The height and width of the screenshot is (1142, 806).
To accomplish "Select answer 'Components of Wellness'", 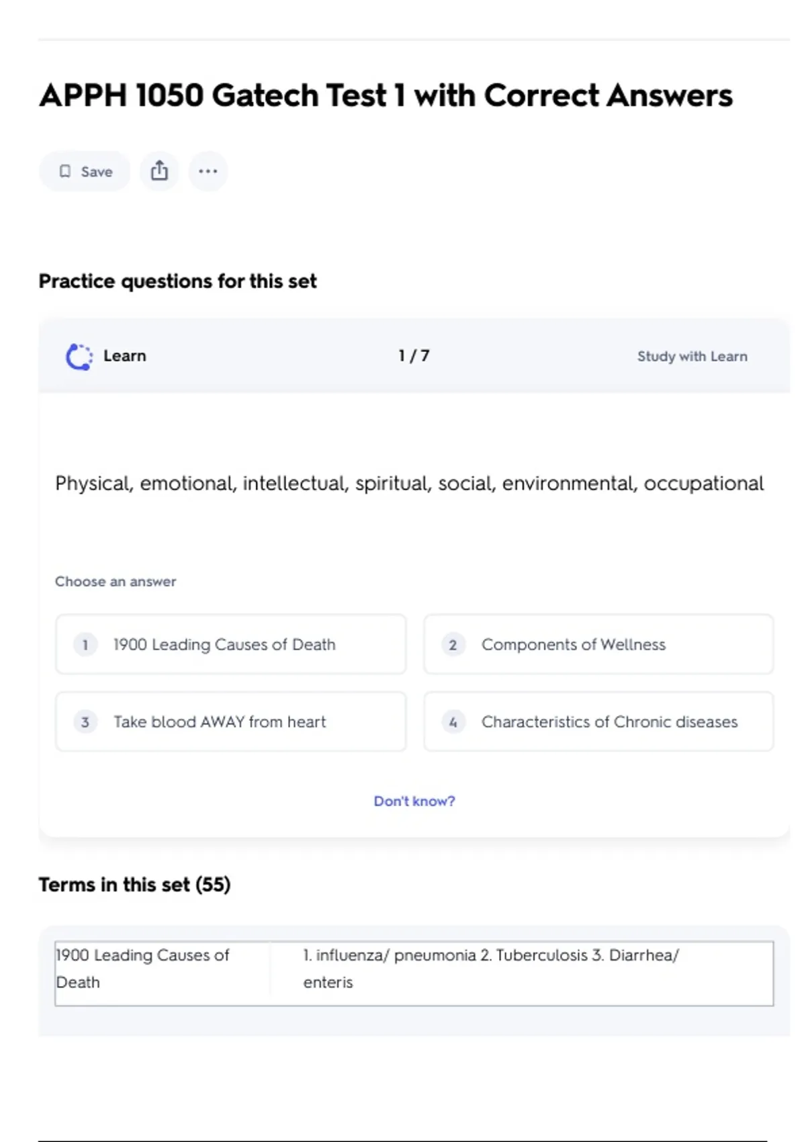I will tap(573, 645).
